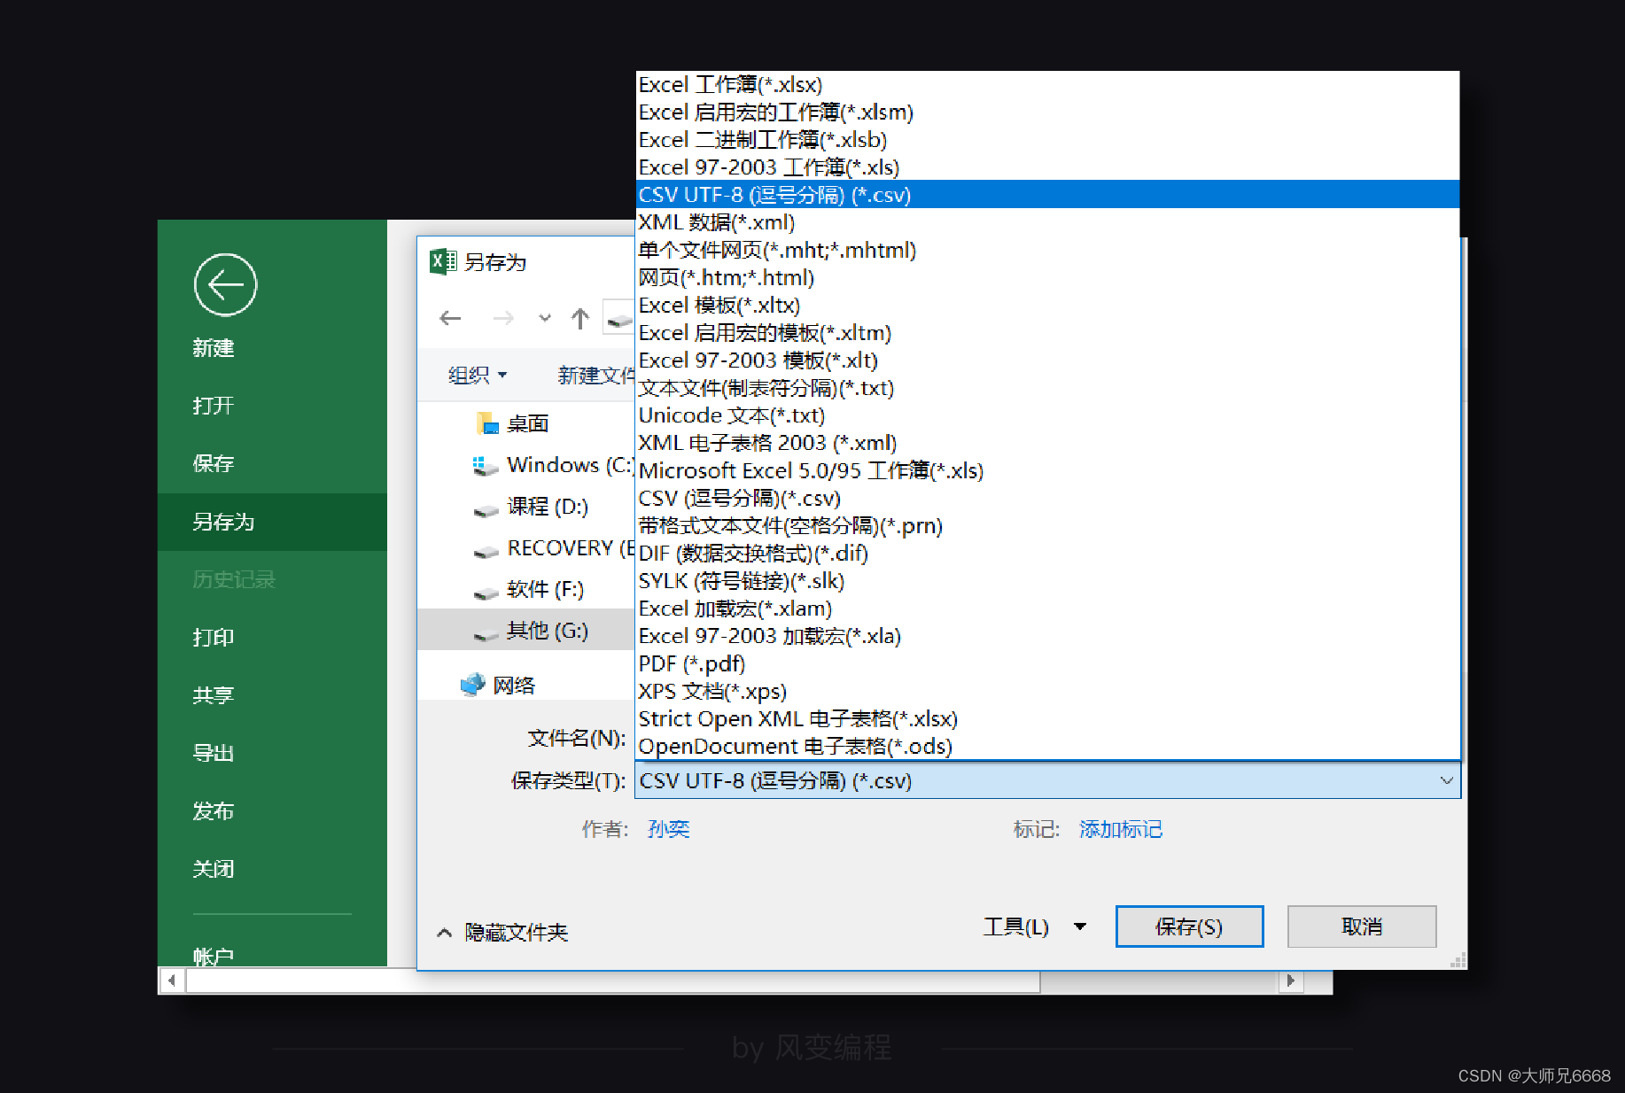Choose Microsoft Excel 5.0/95 工作簿 type
Image resolution: width=1625 pixels, height=1093 pixels.
(x=1047, y=470)
